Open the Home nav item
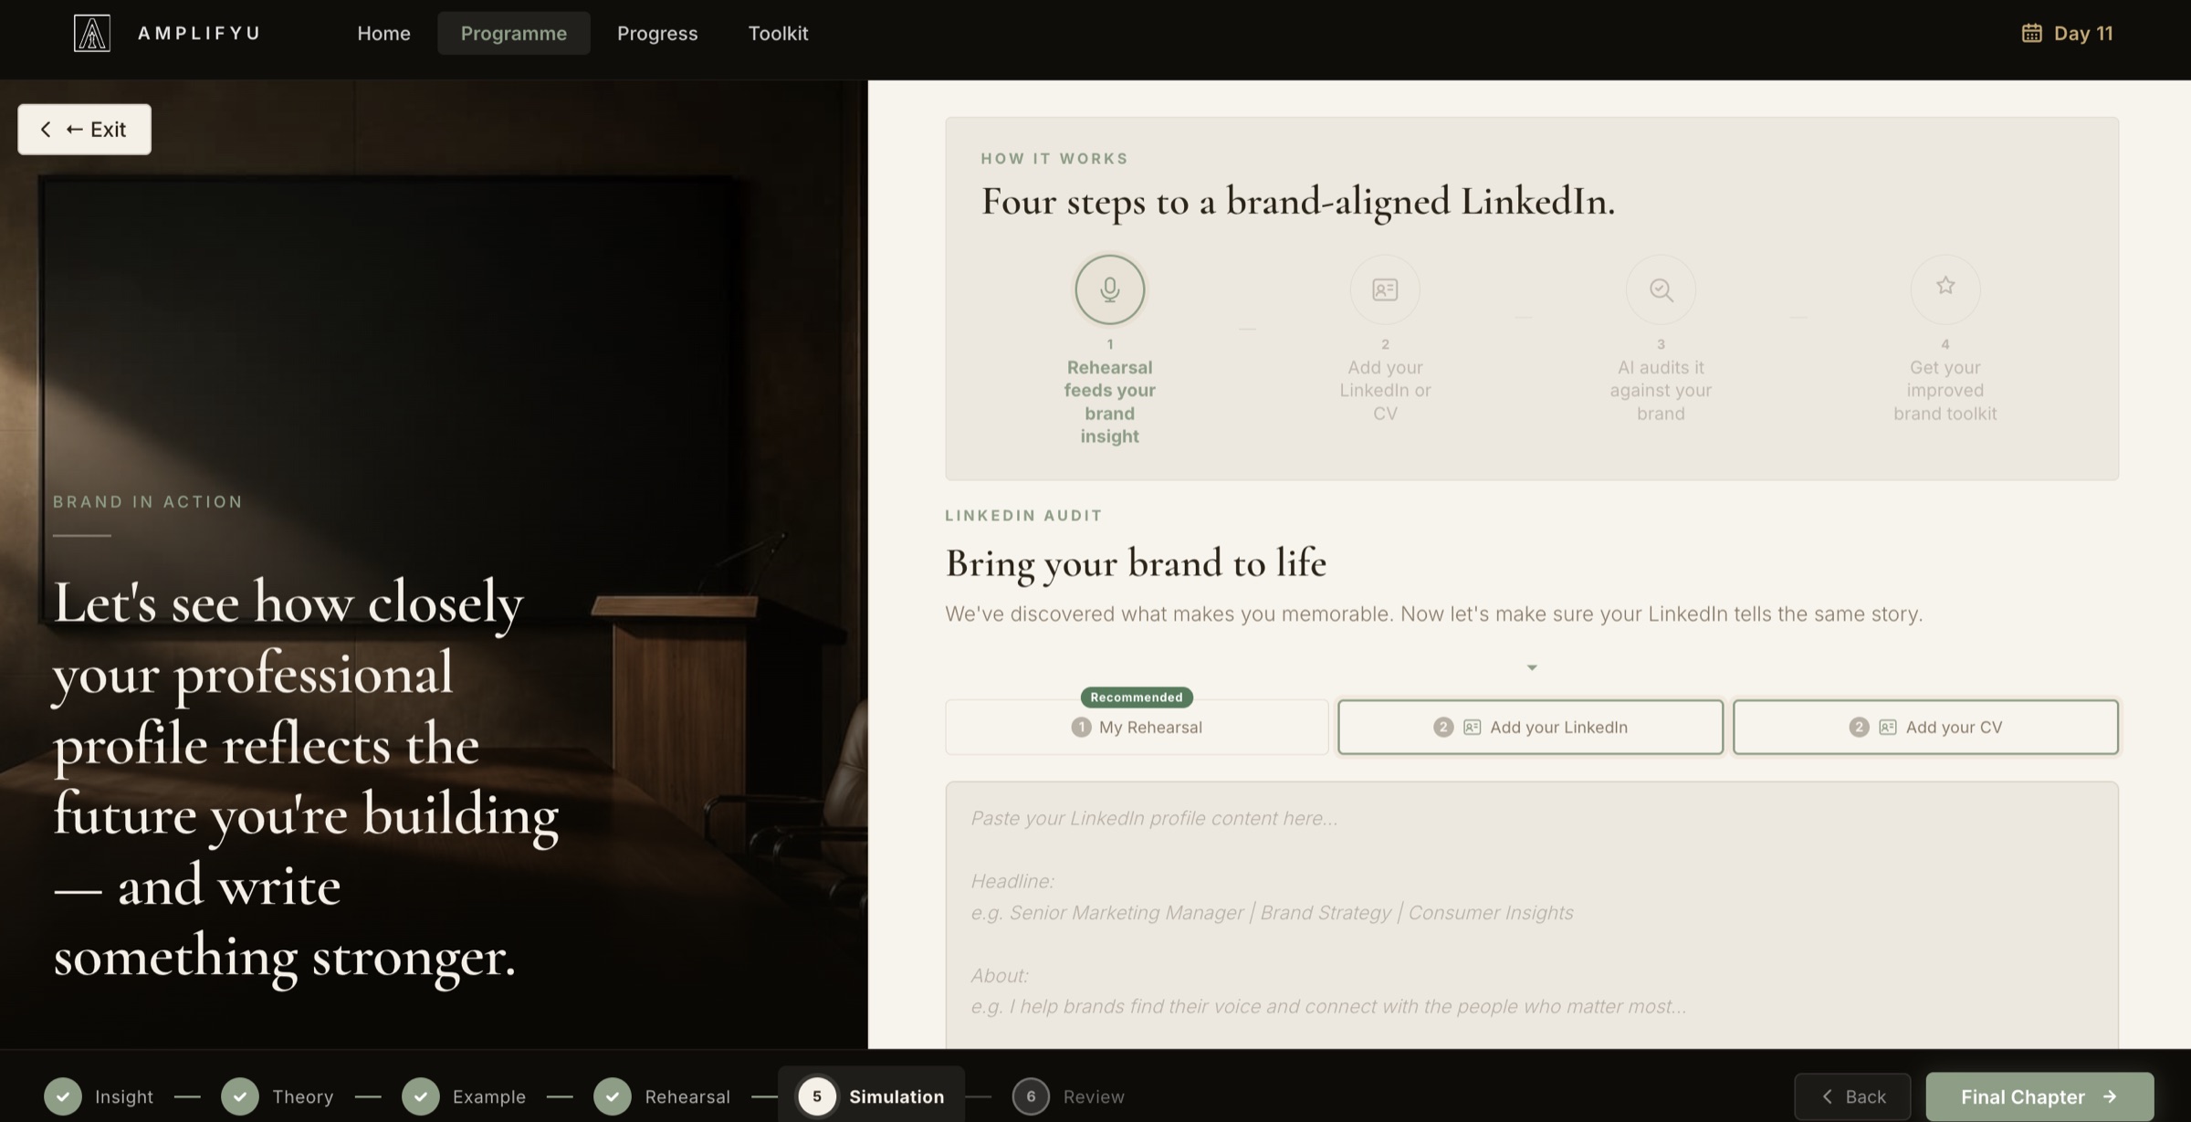This screenshot has height=1122, width=2191. click(383, 34)
